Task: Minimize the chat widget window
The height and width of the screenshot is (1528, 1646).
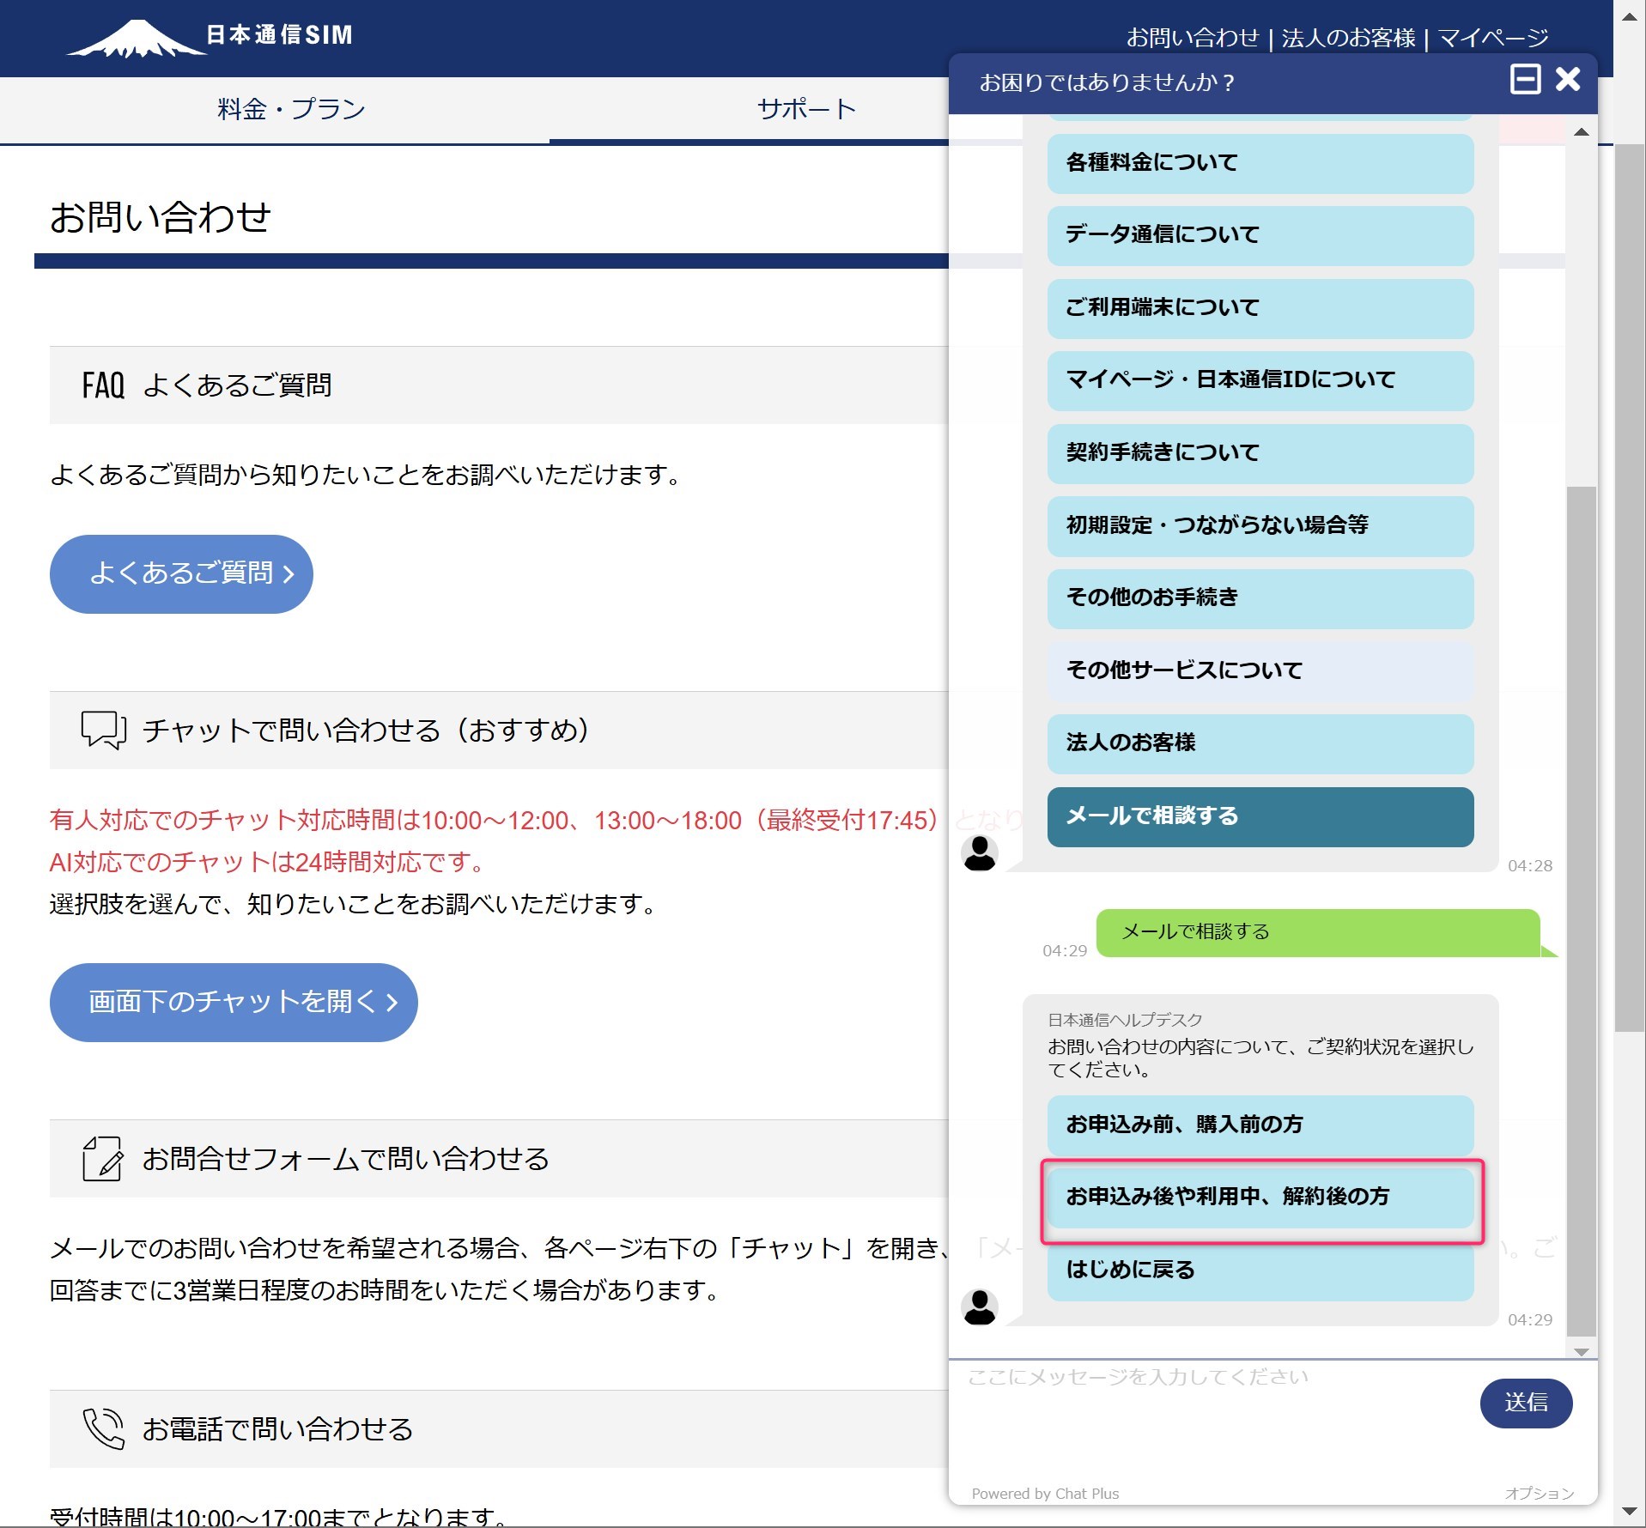Action: [1525, 79]
